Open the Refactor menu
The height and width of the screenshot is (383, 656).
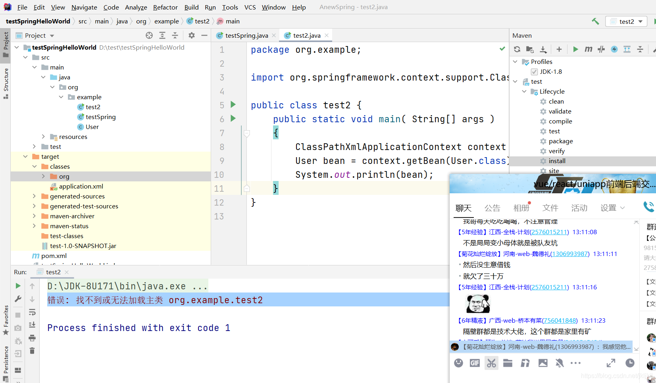pos(165,7)
